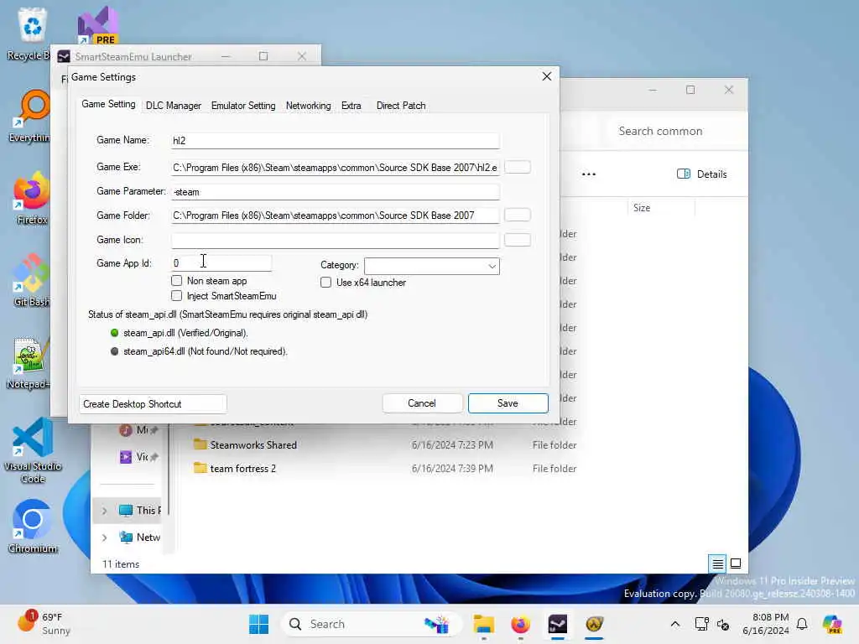Viewport: 859px width, 644px height.
Task: Click the Search common box in Explorer
Action: (x=677, y=132)
